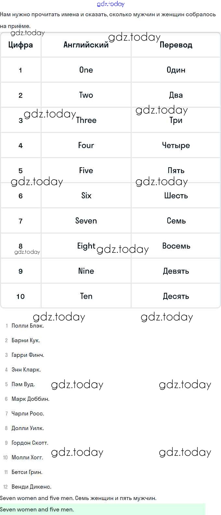Select the 'Два' translation cell

pyautogui.click(x=176, y=95)
